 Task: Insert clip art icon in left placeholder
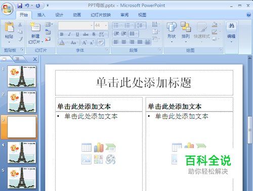pyautogui.click(x=99, y=159)
